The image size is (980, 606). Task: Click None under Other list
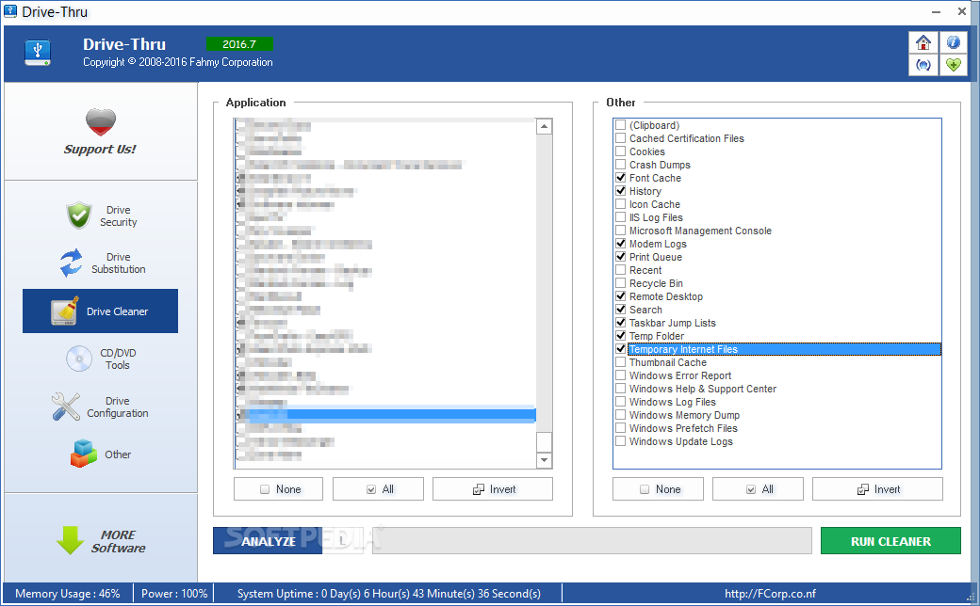[658, 489]
